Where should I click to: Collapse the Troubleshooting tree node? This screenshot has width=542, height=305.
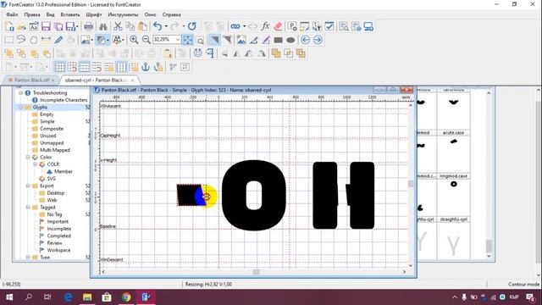[x=21, y=92]
